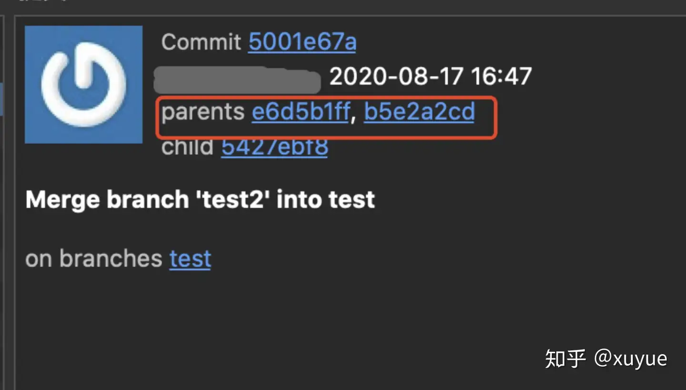This screenshot has width=686, height=390.
Task: Open commit hash link 5001e67a
Action: [x=302, y=42]
